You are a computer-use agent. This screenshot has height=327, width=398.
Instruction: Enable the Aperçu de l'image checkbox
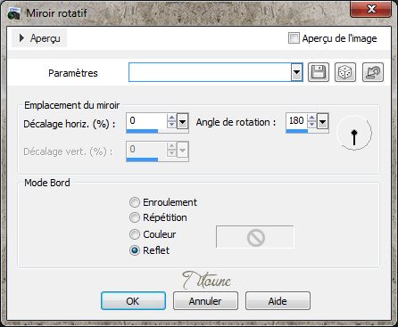pos(294,38)
